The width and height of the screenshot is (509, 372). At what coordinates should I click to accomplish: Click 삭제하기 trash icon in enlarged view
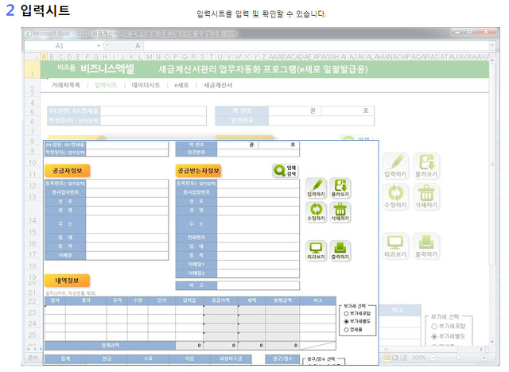click(x=340, y=211)
